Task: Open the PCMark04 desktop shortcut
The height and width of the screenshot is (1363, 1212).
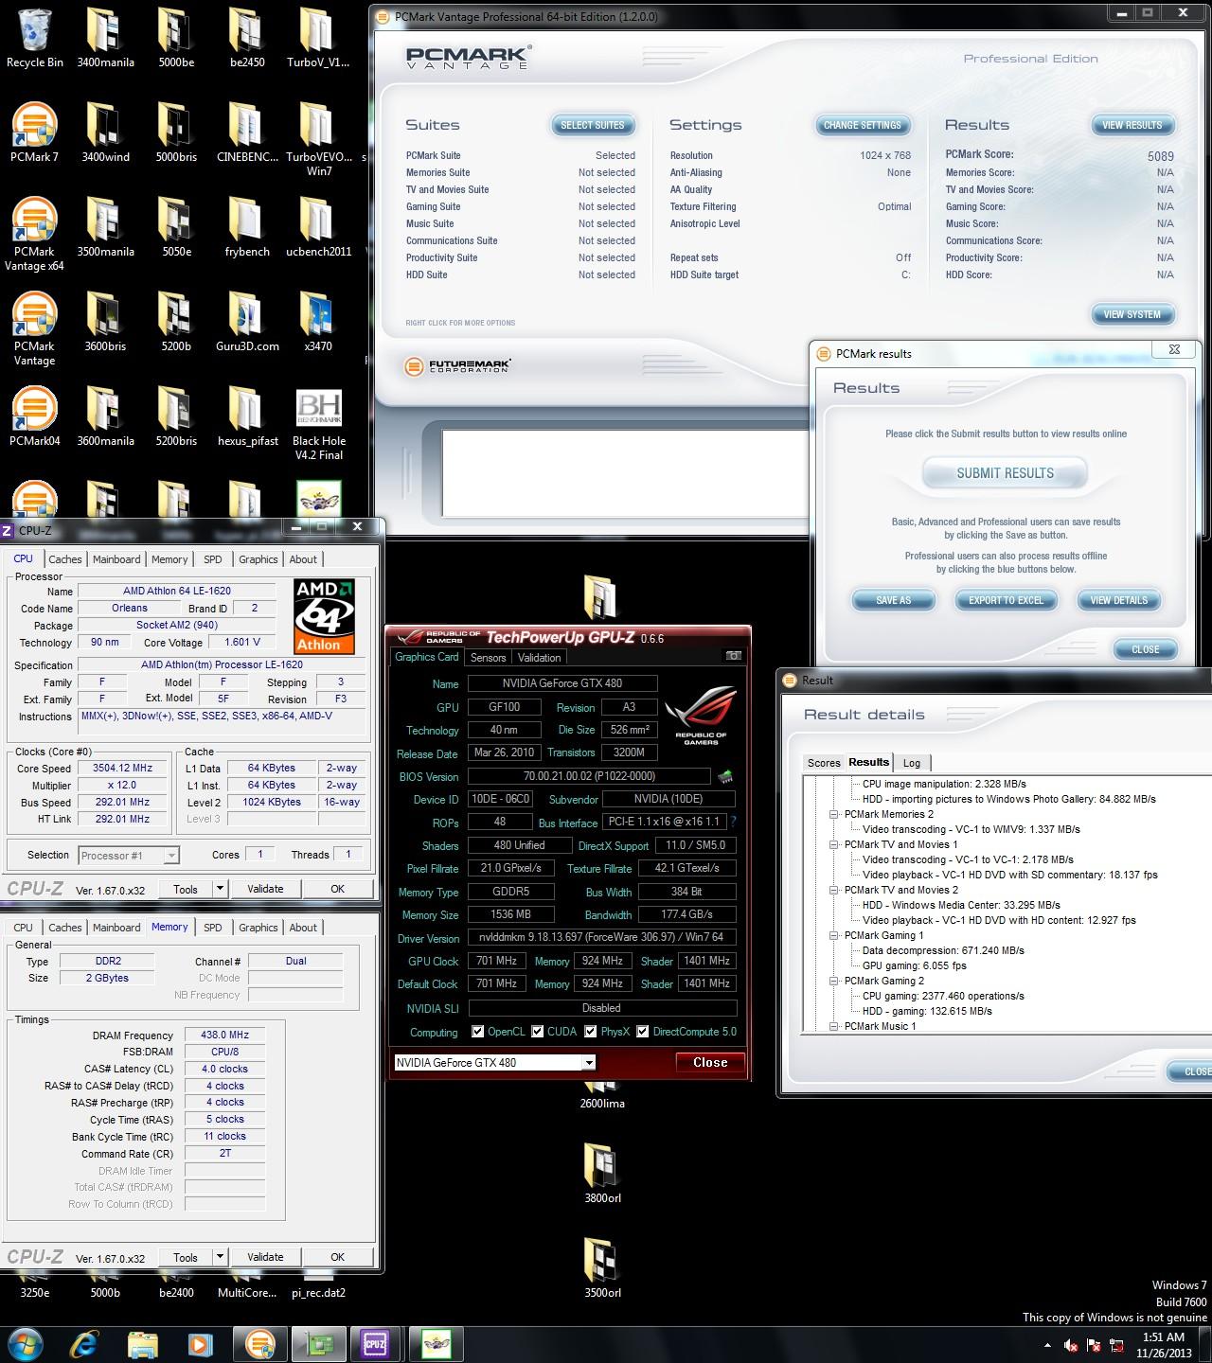Action: coord(34,416)
